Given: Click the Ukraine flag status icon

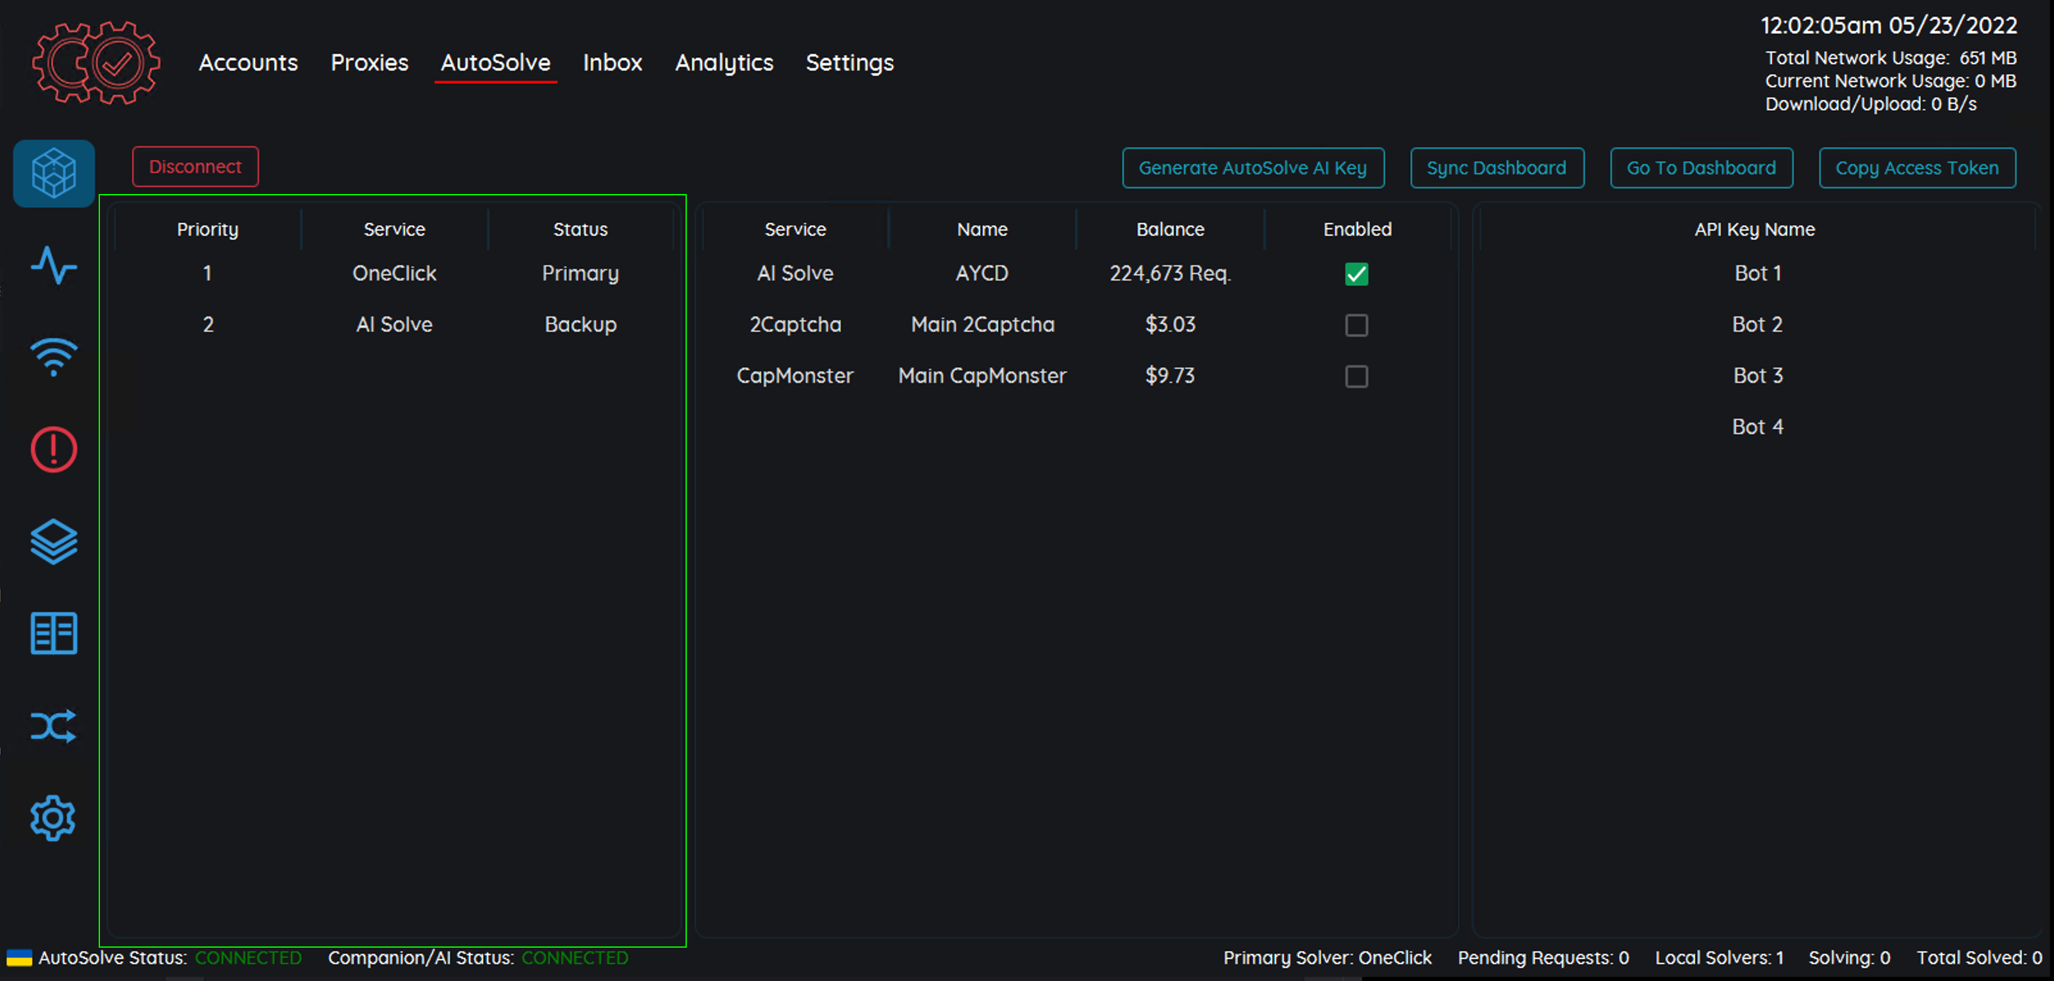Looking at the screenshot, I should point(19,958).
